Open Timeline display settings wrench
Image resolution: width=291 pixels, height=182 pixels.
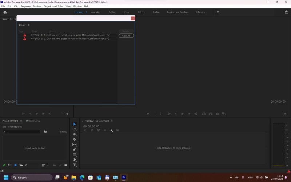point(111,130)
